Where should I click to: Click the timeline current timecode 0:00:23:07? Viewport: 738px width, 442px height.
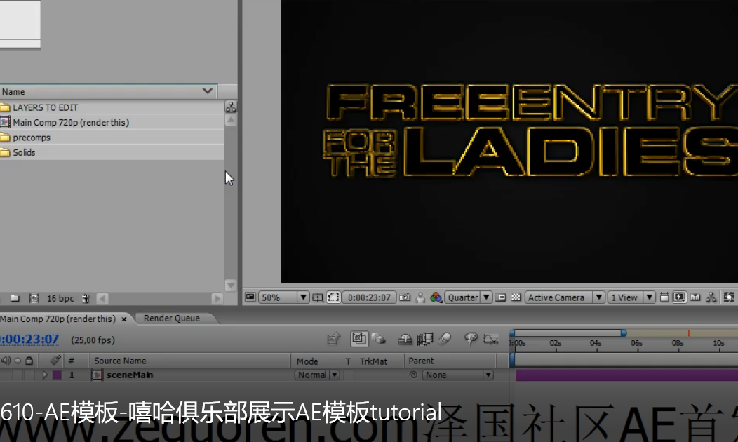pos(29,339)
